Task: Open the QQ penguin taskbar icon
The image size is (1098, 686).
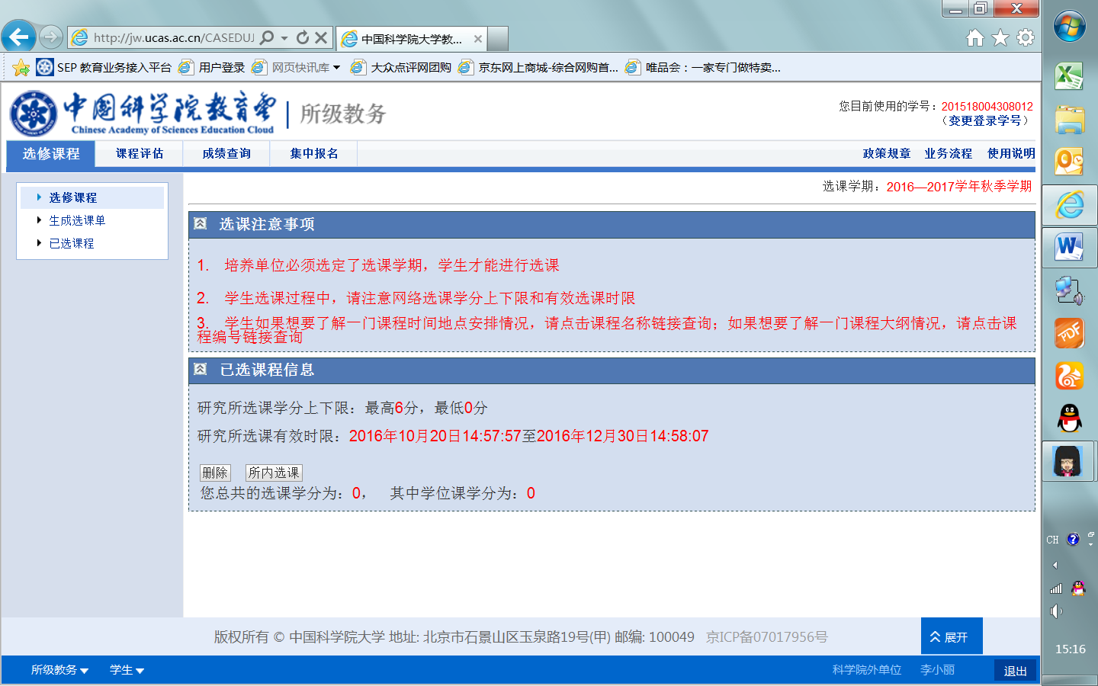Action: (1070, 418)
